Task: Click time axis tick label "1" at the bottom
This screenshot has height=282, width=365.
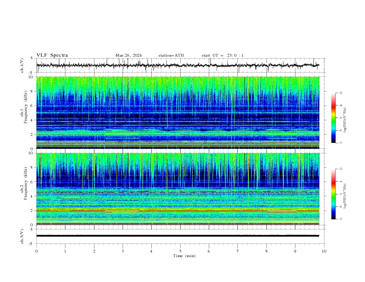Action: tap(65, 251)
